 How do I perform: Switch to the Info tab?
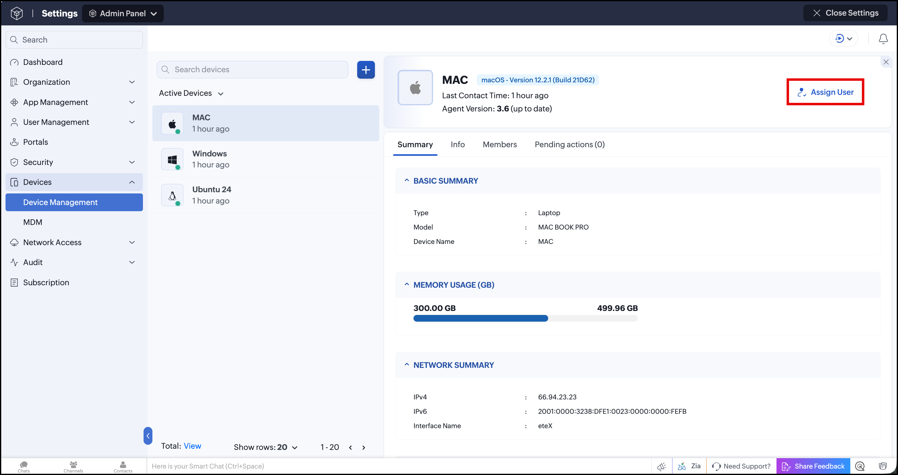click(457, 145)
